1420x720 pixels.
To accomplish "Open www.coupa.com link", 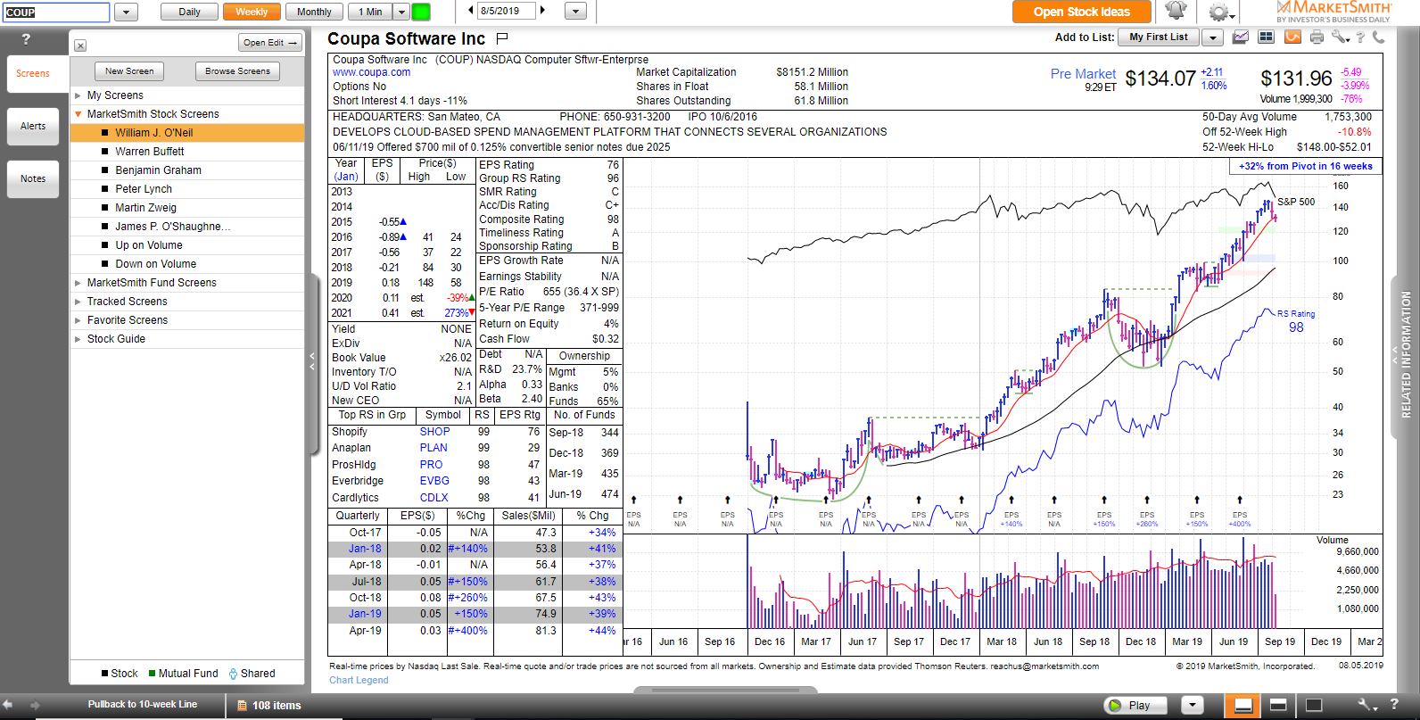I will [x=372, y=72].
